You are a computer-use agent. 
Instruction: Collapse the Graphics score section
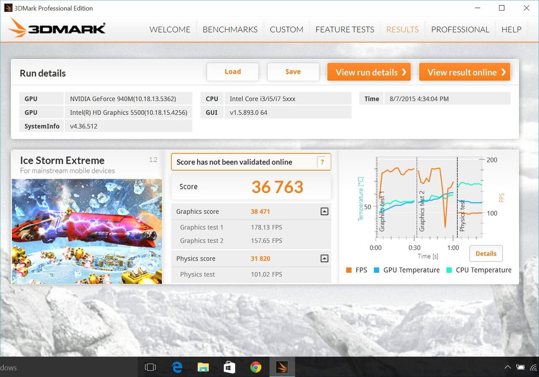pyautogui.click(x=324, y=212)
